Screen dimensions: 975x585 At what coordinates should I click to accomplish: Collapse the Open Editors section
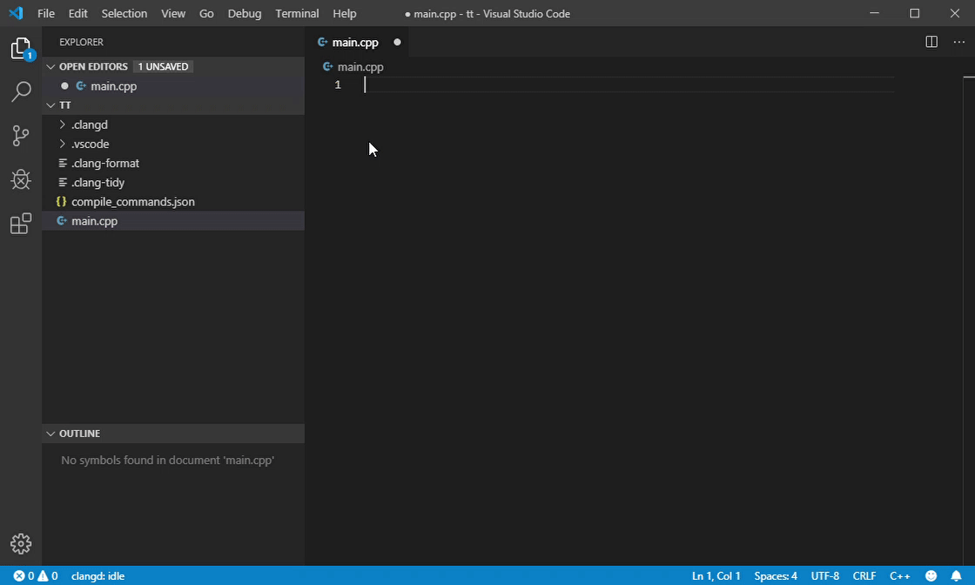50,66
